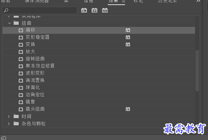Select the 球面化 effect name
Viewport: 208px width, 140px height.
coord(33,87)
